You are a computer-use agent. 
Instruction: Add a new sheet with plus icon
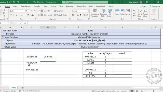[x=23, y=88]
